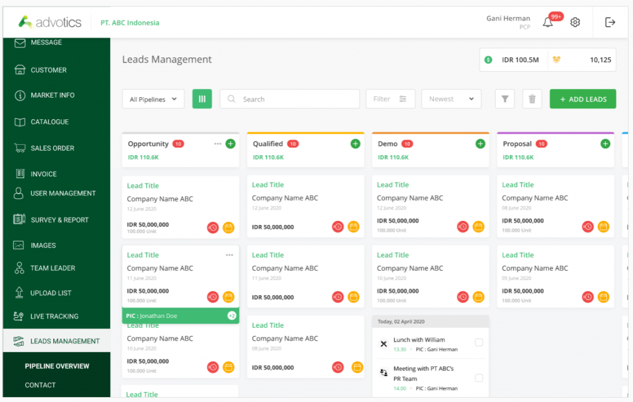633x402 pixels.
Task: Add lead to Qualified column plus icon
Action: pyautogui.click(x=355, y=144)
